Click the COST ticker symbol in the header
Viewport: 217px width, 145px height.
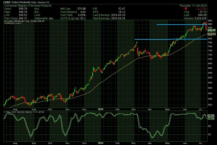[7, 2]
